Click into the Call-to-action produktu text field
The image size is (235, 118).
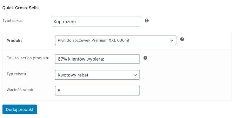point(97,59)
